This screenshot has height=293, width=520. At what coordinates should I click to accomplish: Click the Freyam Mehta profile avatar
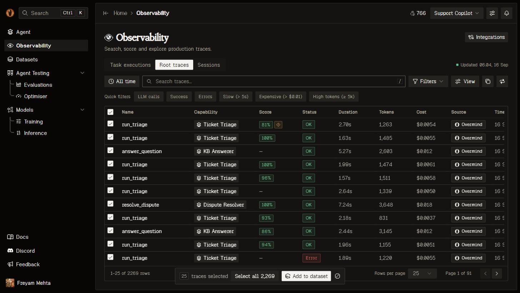click(10, 283)
